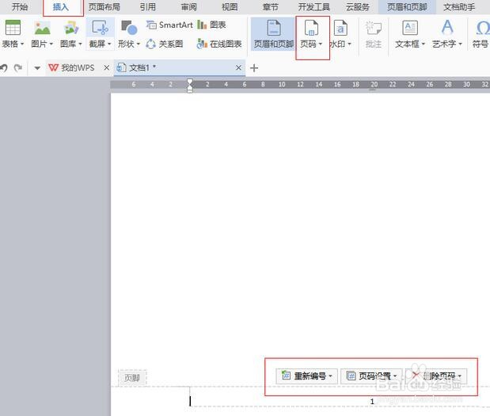Switch to 我的WPS document tab
This screenshot has width=490, height=416.
click(72, 67)
